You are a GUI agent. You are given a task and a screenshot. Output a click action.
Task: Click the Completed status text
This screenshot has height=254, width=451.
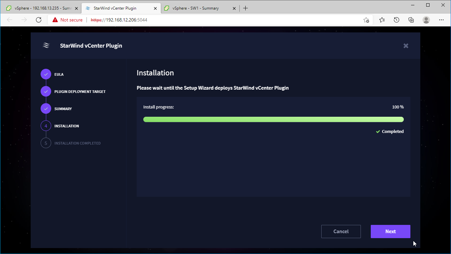tap(393, 132)
